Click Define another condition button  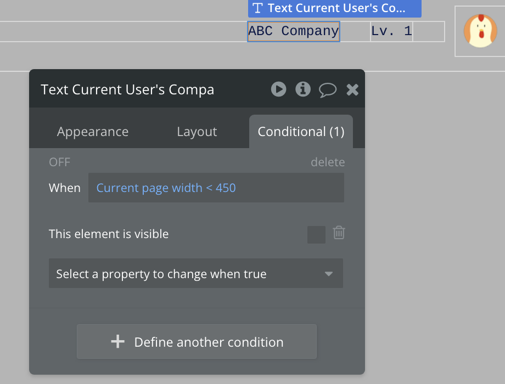[197, 342]
